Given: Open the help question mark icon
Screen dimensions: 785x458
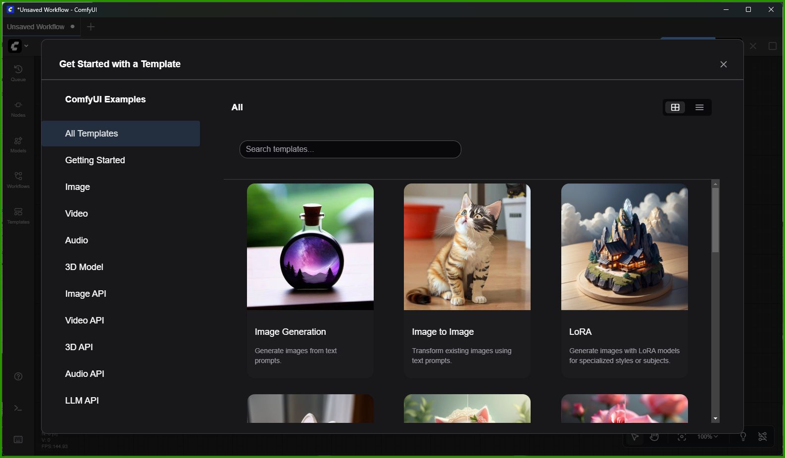Looking at the screenshot, I should pos(18,376).
